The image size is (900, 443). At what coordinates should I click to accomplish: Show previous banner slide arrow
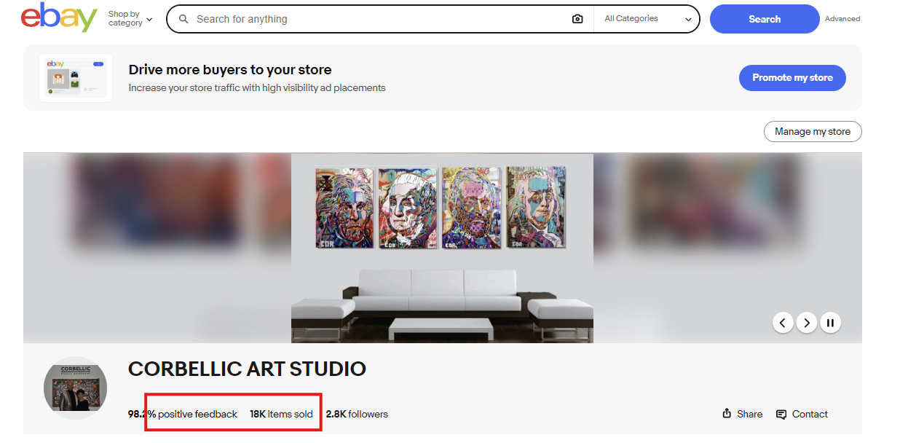coord(783,322)
